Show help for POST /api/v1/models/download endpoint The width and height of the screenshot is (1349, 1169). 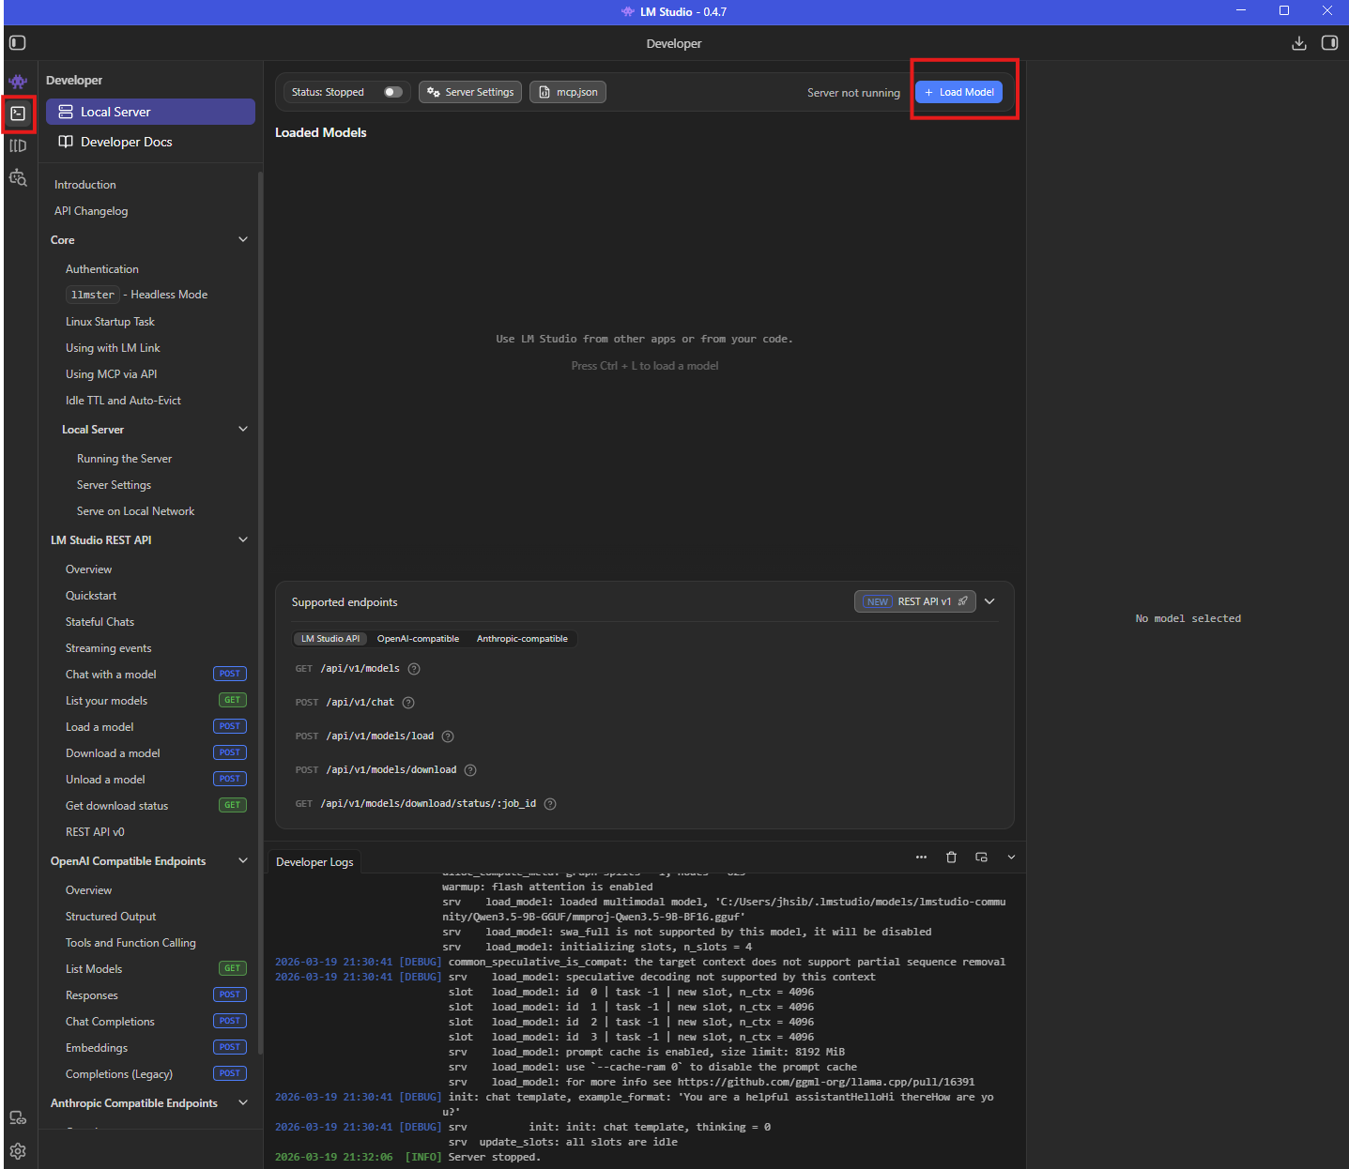pos(470,770)
